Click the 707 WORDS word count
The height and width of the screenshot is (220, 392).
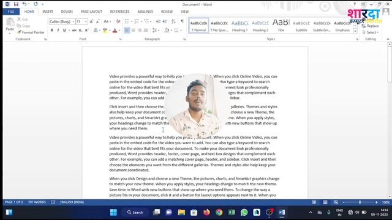point(37,202)
